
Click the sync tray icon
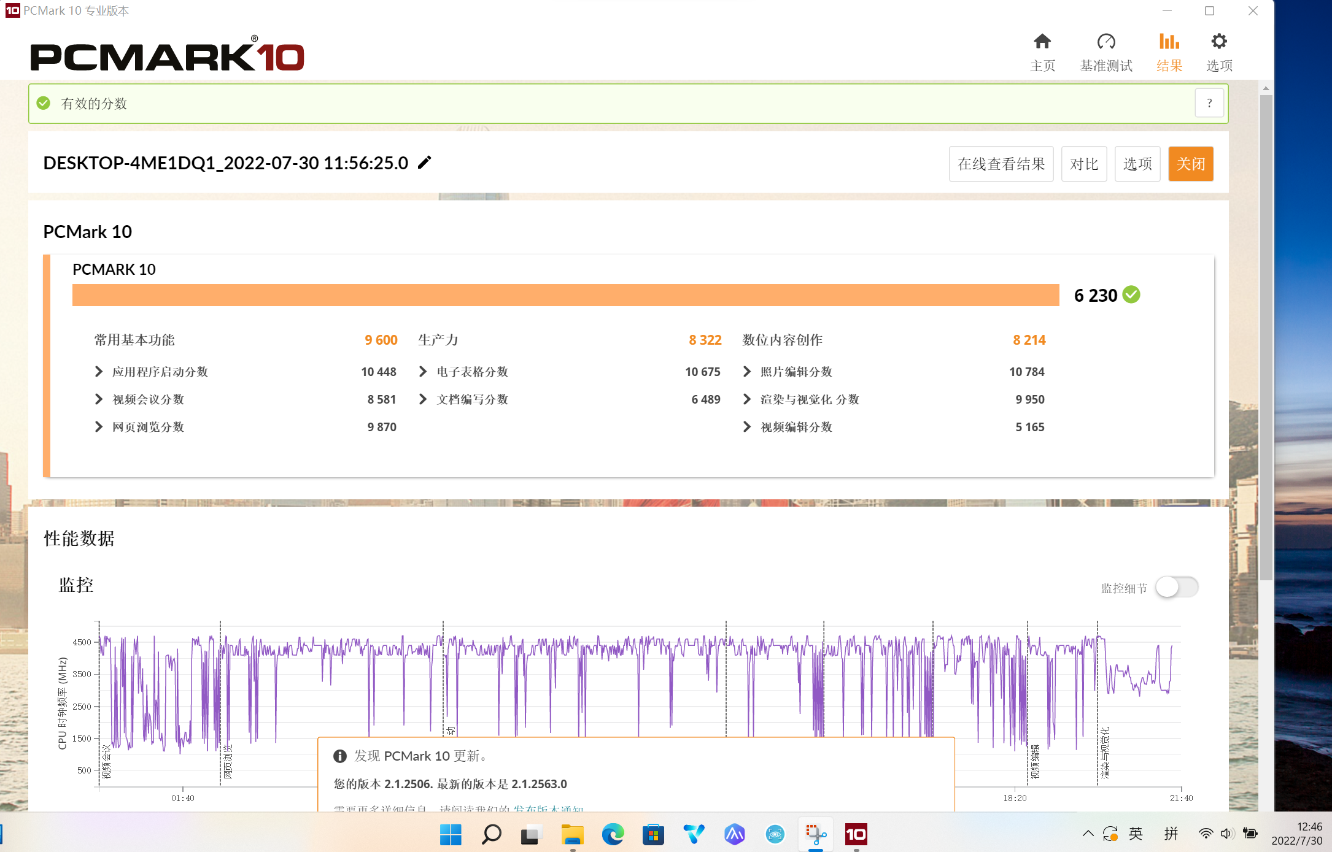click(x=1110, y=833)
